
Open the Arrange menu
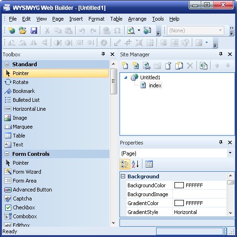[x=137, y=19]
